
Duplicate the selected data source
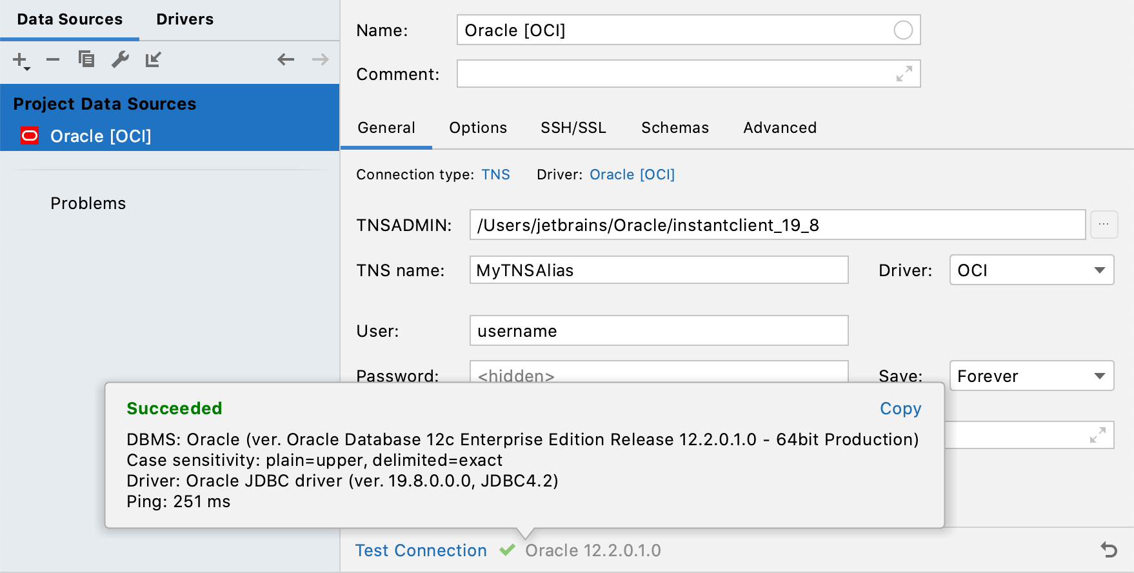point(86,59)
